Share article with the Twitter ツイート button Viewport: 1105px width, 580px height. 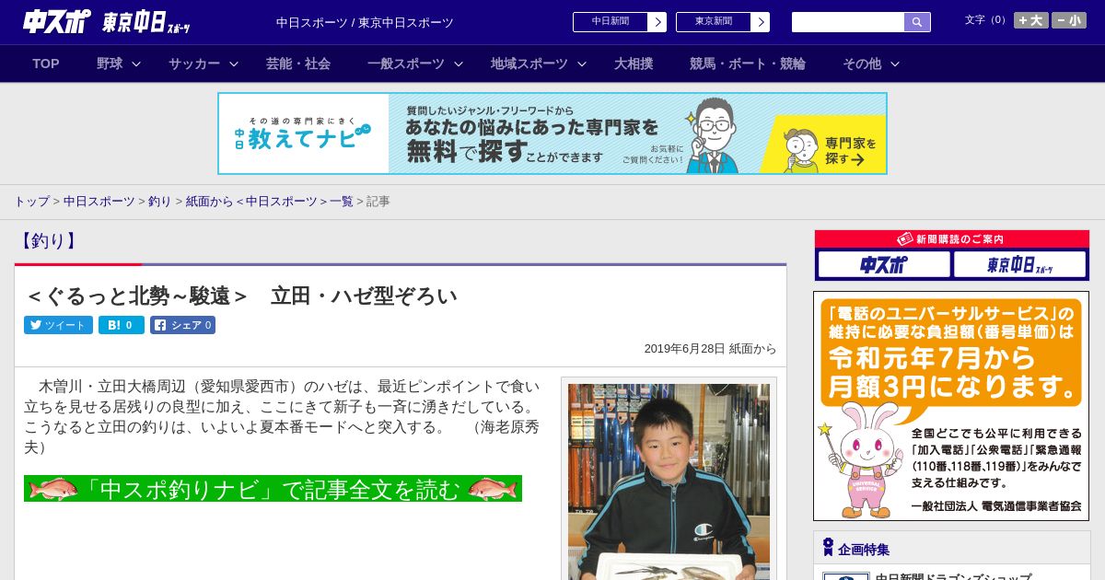(x=58, y=325)
